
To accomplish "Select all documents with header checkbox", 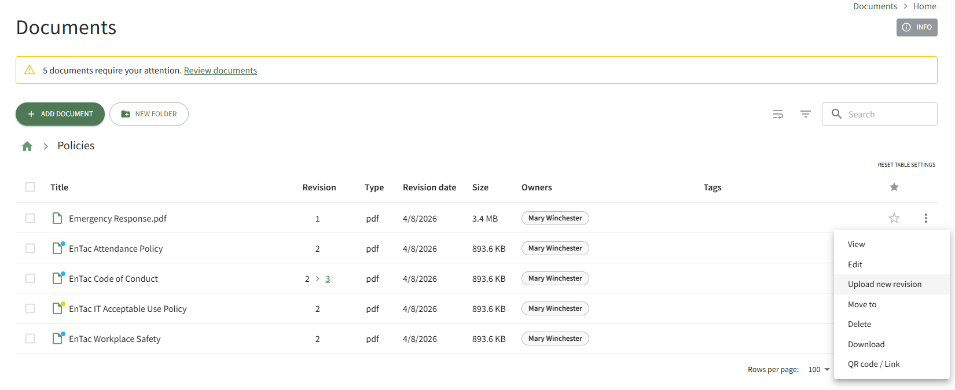I will click(x=30, y=187).
